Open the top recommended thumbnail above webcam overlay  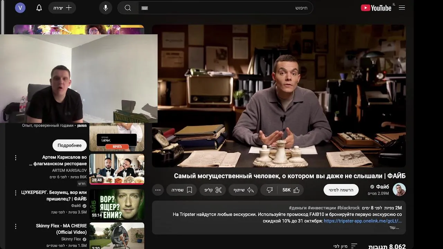click(79, 29)
